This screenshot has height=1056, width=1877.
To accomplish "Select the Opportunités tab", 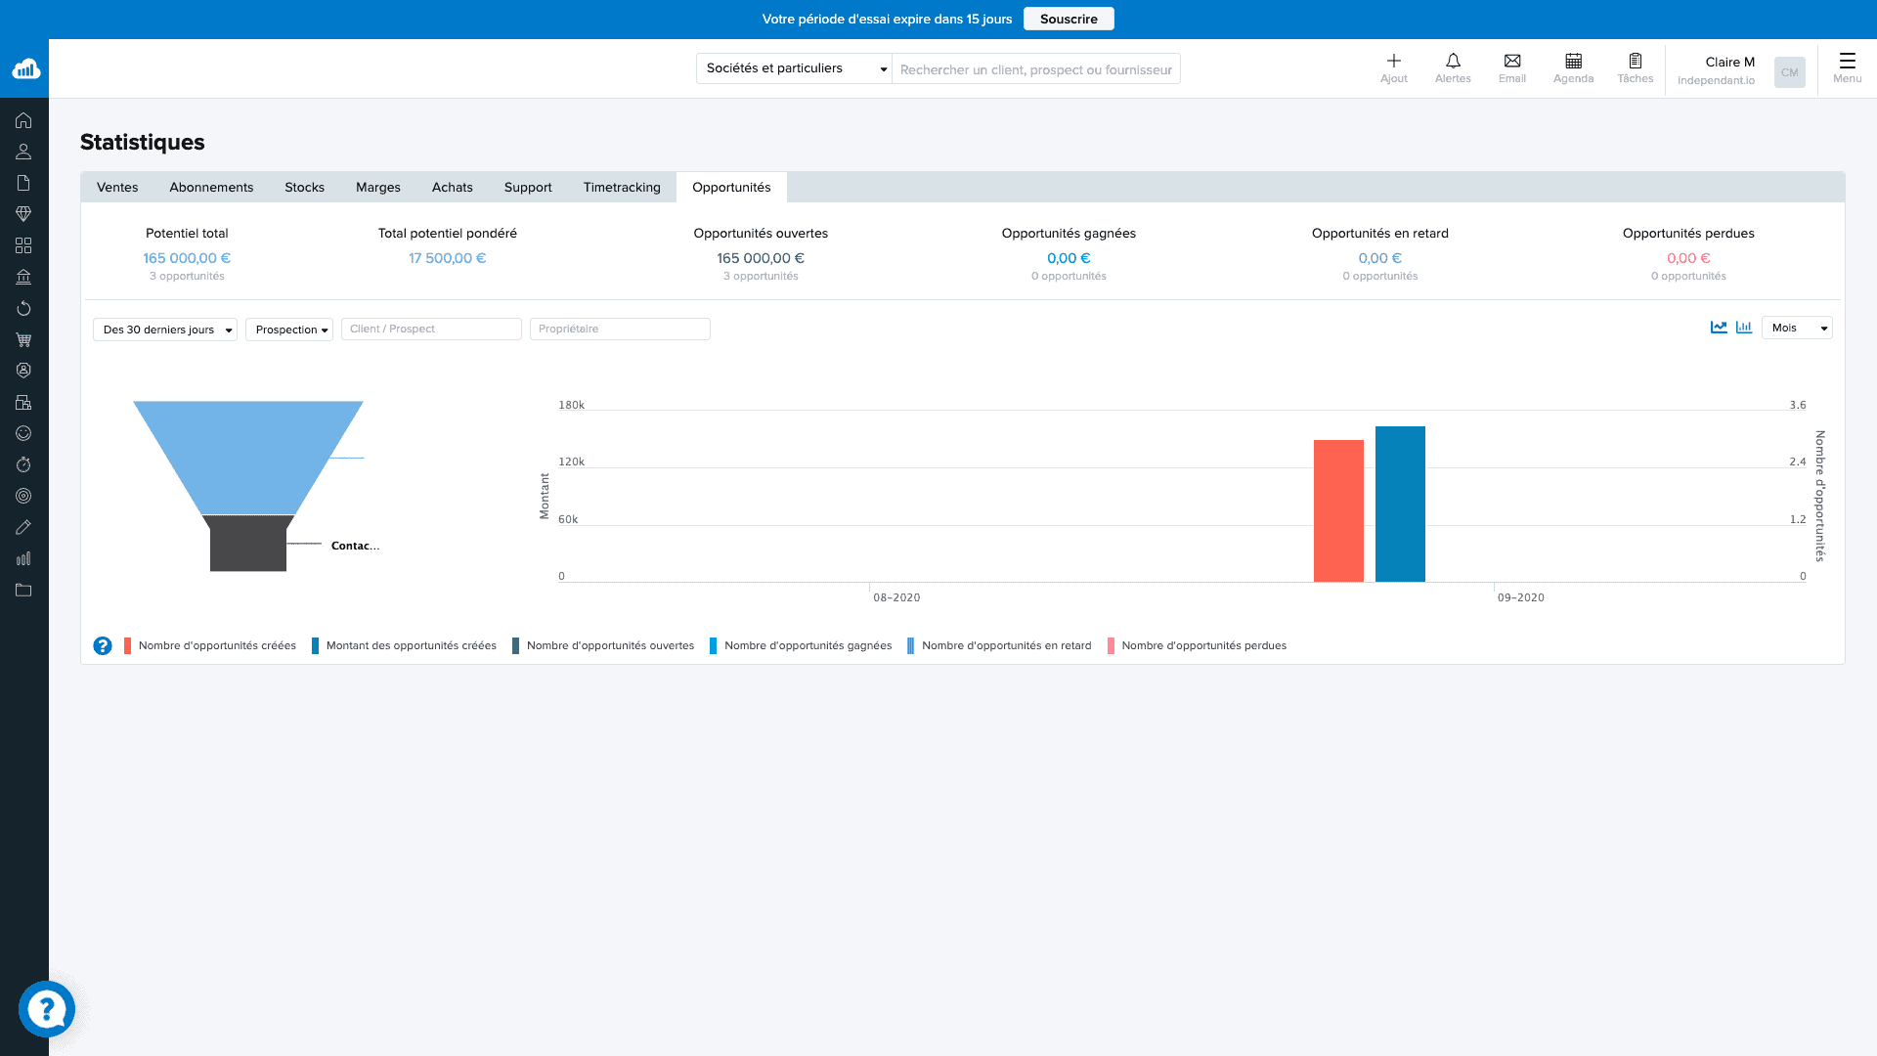I will (x=731, y=187).
